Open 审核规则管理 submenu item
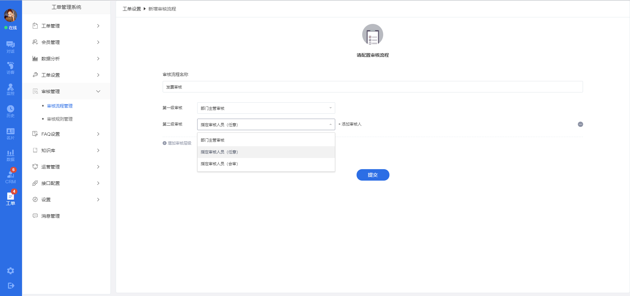The image size is (630, 296). tap(60, 119)
